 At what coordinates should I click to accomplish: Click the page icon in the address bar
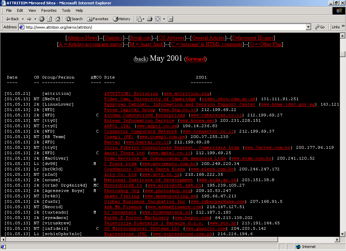pyautogui.click(x=22, y=27)
